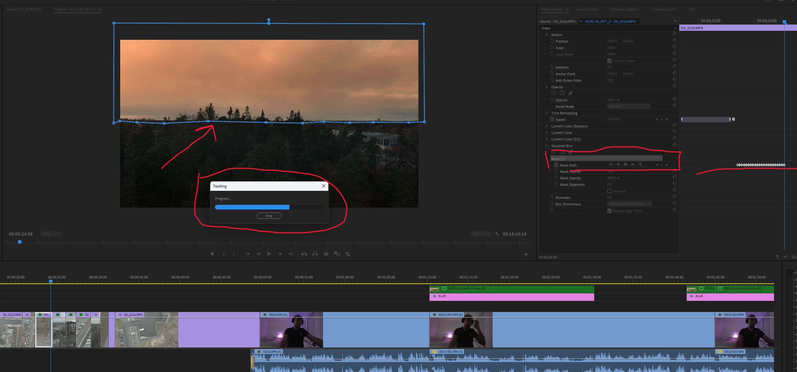Viewport: 797px width, 372px height.
Task: Open Blend Mode dropdown
Action: (628, 106)
